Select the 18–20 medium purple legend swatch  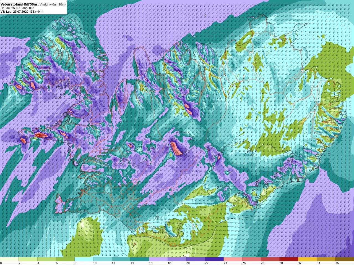click(x=177, y=259)
